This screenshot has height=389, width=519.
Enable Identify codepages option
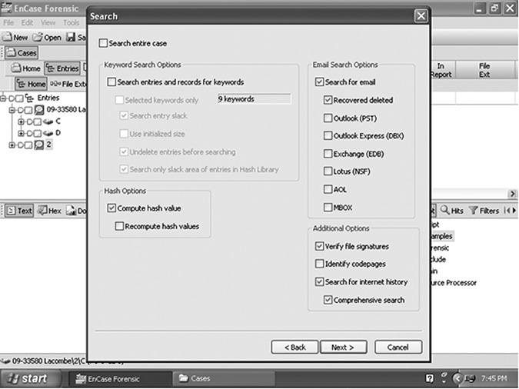tap(319, 264)
